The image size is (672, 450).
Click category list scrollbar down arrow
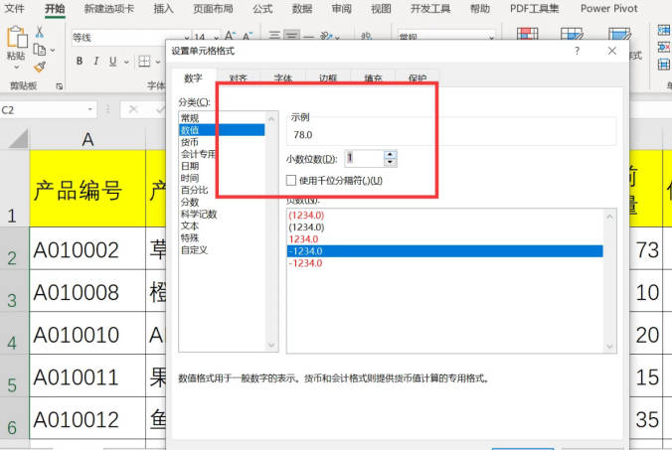271,345
